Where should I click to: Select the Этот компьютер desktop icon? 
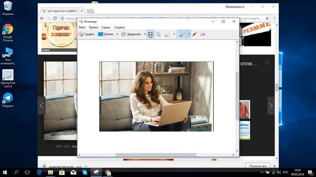click(8, 56)
